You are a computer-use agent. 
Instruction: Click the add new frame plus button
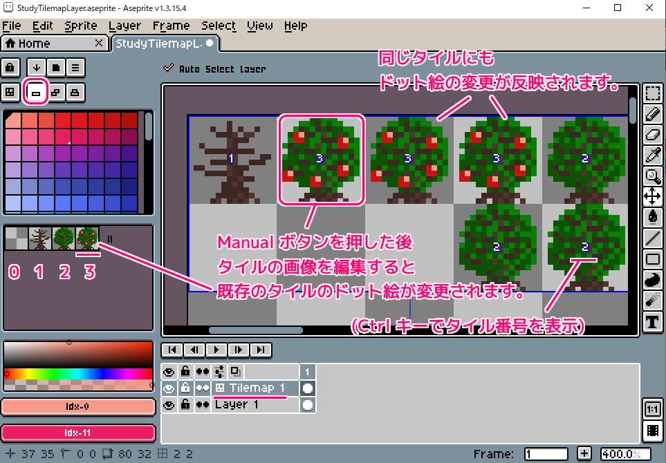(584, 454)
